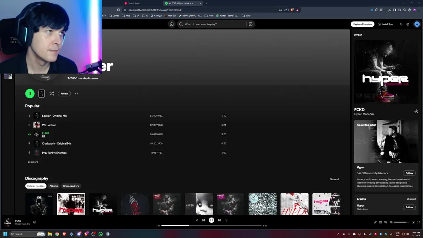Seek on the song progress bar
Image resolution: width=423 pixels, height=238 pixels.
211,225
